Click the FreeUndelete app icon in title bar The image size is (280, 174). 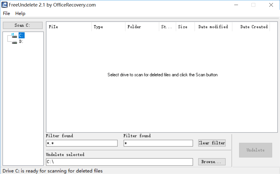(x=4, y=5)
